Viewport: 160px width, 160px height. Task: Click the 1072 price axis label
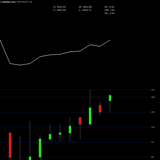153,90
